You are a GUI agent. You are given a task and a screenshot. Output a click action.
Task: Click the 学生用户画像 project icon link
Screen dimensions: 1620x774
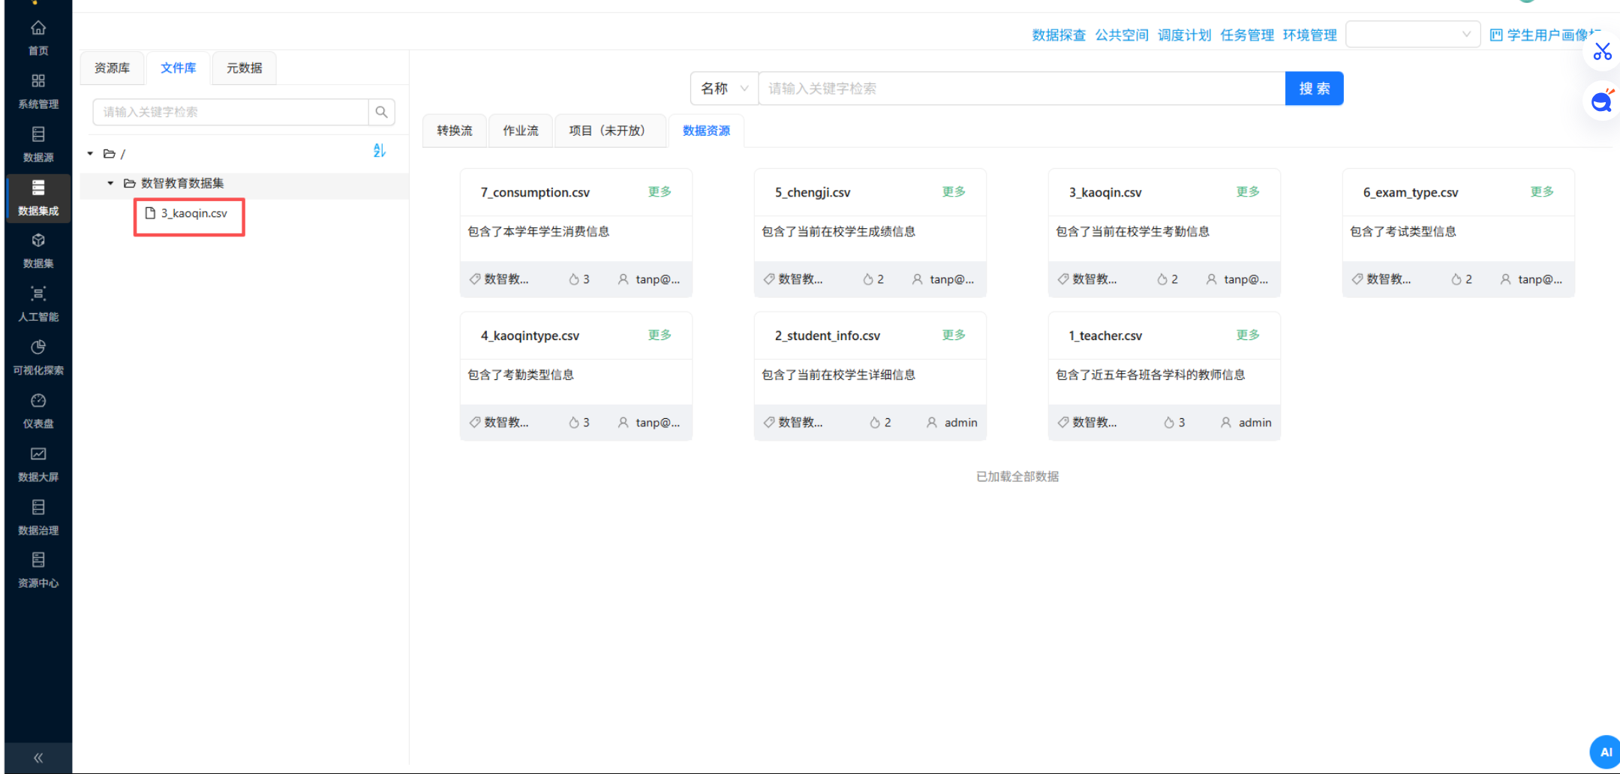[1544, 35]
